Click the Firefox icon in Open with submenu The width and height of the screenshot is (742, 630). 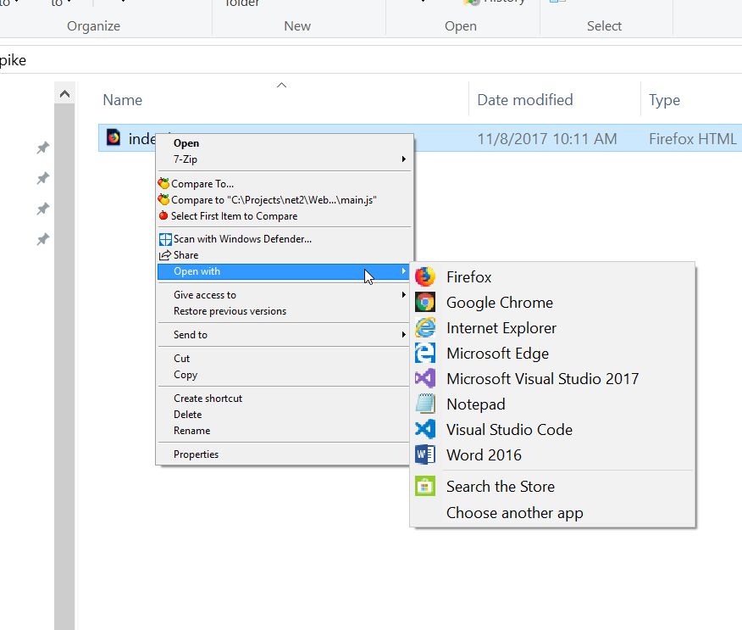point(425,276)
